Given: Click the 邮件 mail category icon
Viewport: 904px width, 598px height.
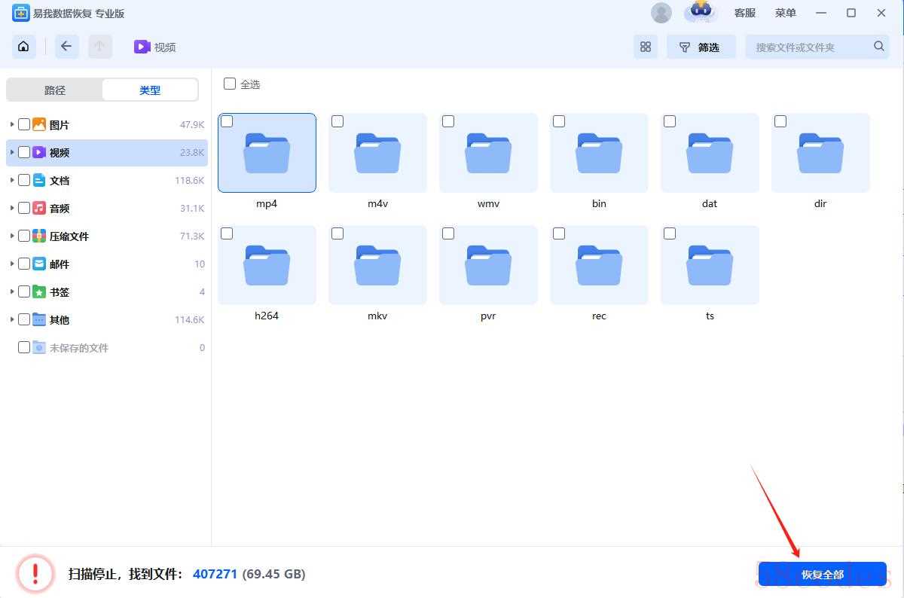Looking at the screenshot, I should (39, 264).
